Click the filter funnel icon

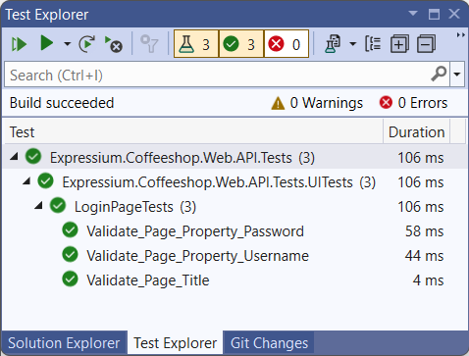coord(149,44)
